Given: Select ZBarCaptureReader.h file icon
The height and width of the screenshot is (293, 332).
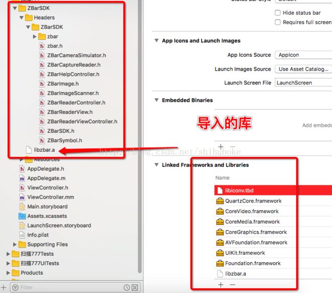Looking at the screenshot, I should [x=42, y=65].
